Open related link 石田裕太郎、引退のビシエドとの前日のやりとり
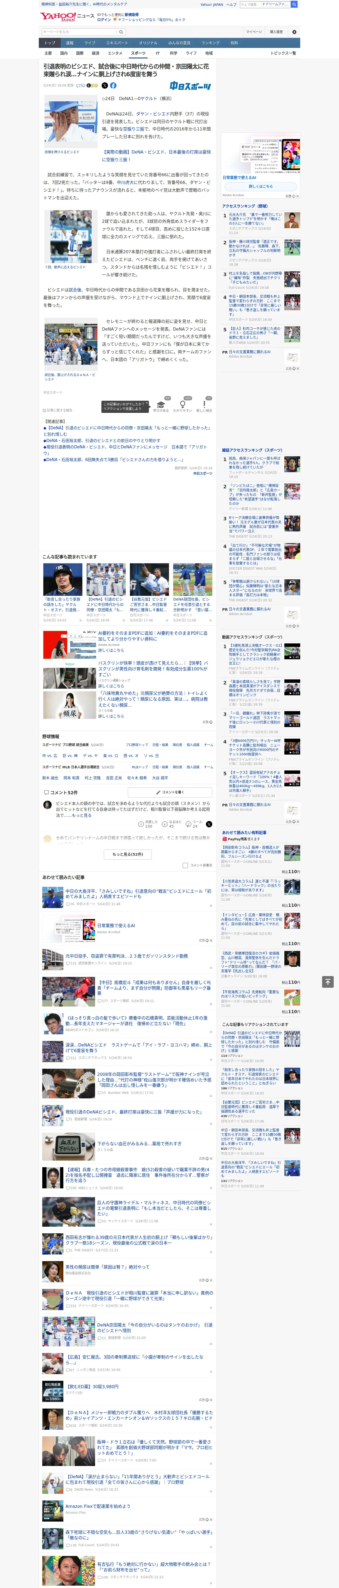 [102, 441]
